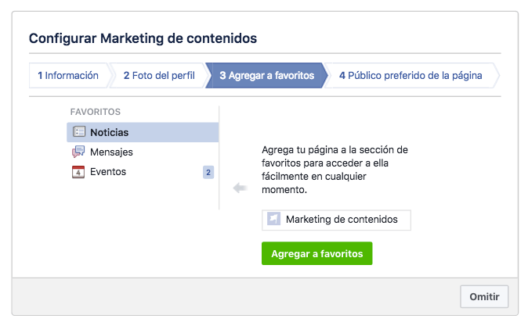Click the gray left-pointing arrow icon
The width and height of the screenshot is (528, 326).
tap(240, 188)
